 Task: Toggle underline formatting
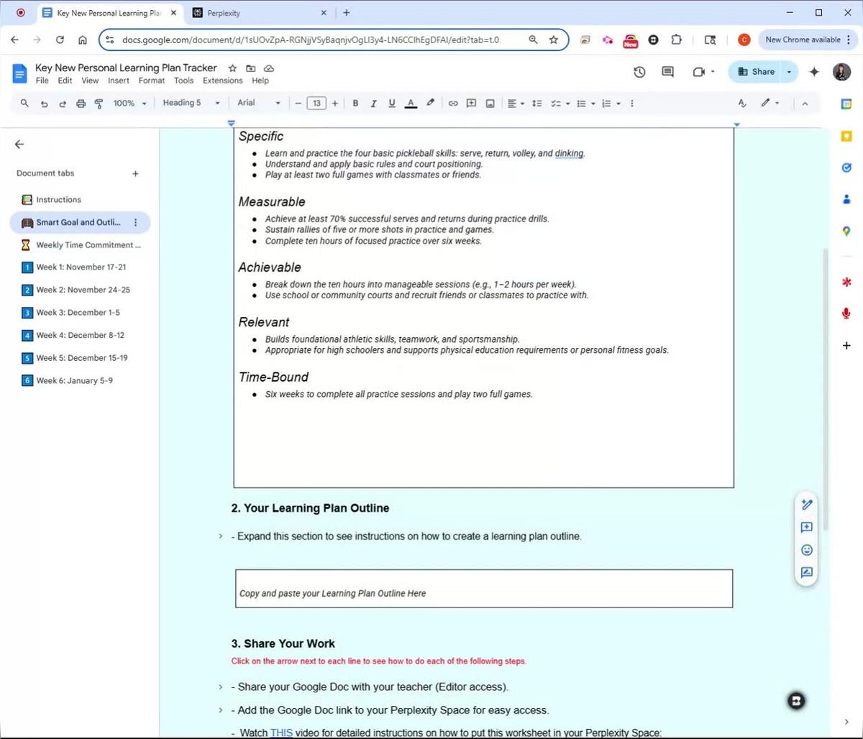pyautogui.click(x=392, y=104)
